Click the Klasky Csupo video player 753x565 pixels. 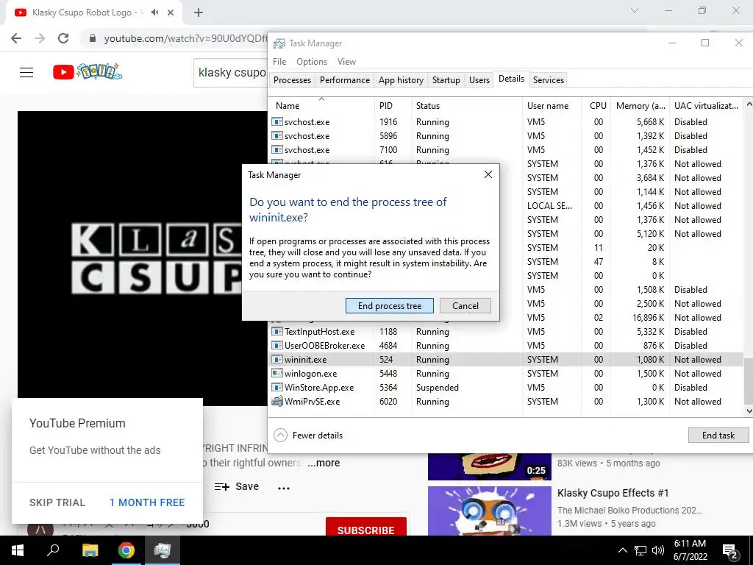(143, 258)
